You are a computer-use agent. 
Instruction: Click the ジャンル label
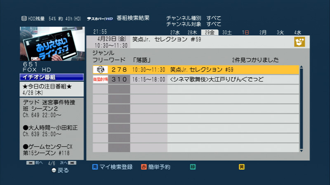point(103,53)
